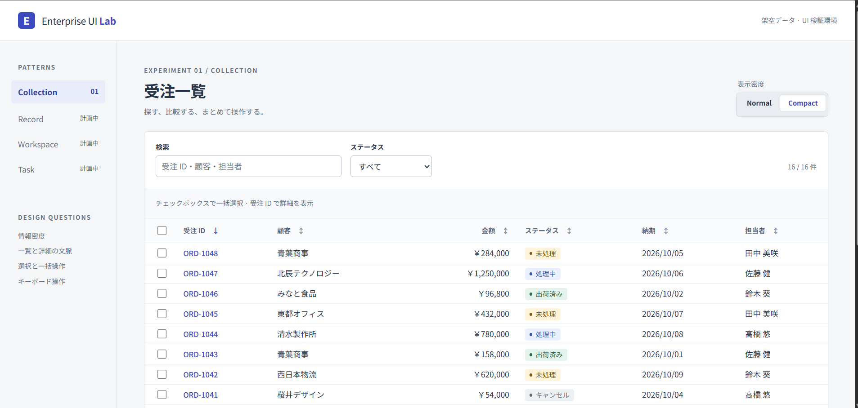
Task: Click the 北辰テクノロジー customer cell
Action: click(x=308, y=273)
